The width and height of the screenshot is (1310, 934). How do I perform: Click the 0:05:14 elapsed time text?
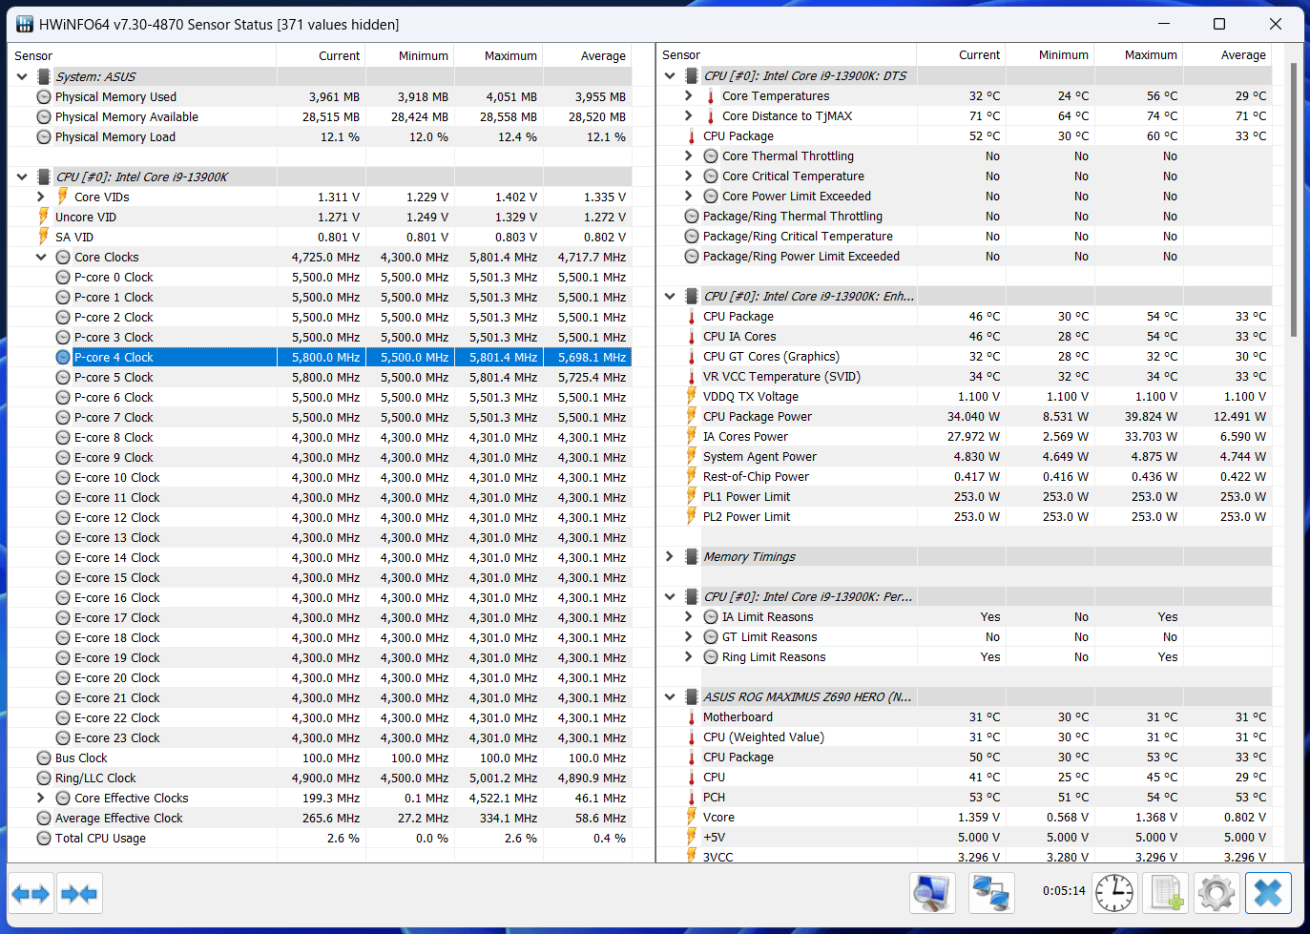1064,891
